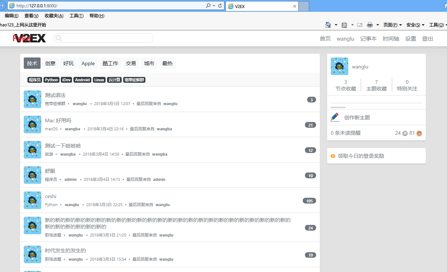Expand the feeds icon dropdown arrow
Image resolution: width=447 pixels, height=272 pixels.
coord(352,25)
